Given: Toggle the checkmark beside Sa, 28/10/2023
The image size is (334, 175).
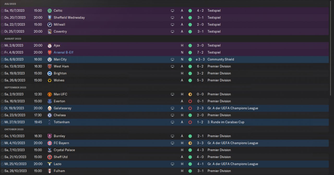Looking at the screenshot, I should (2, 171).
